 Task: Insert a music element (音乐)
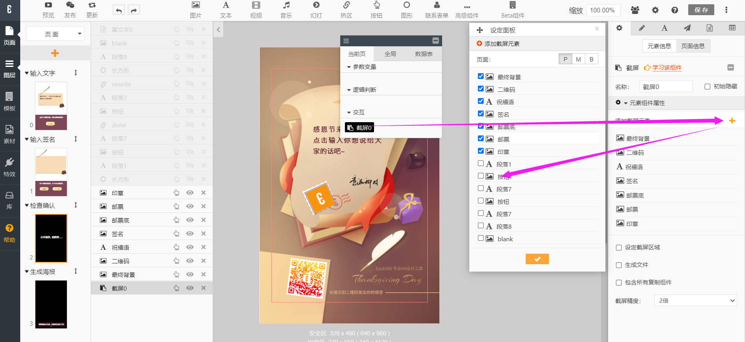click(286, 10)
